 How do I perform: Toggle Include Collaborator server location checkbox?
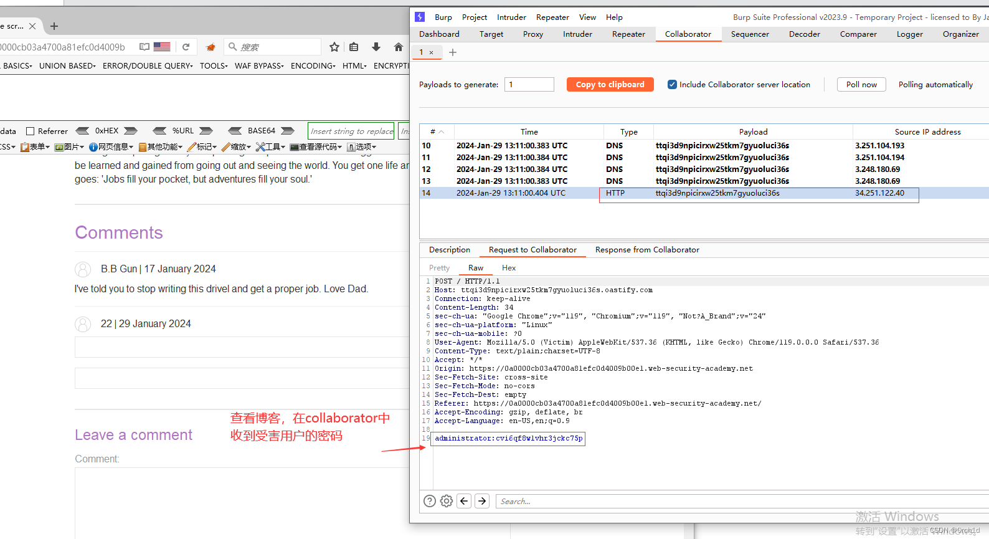pos(672,85)
